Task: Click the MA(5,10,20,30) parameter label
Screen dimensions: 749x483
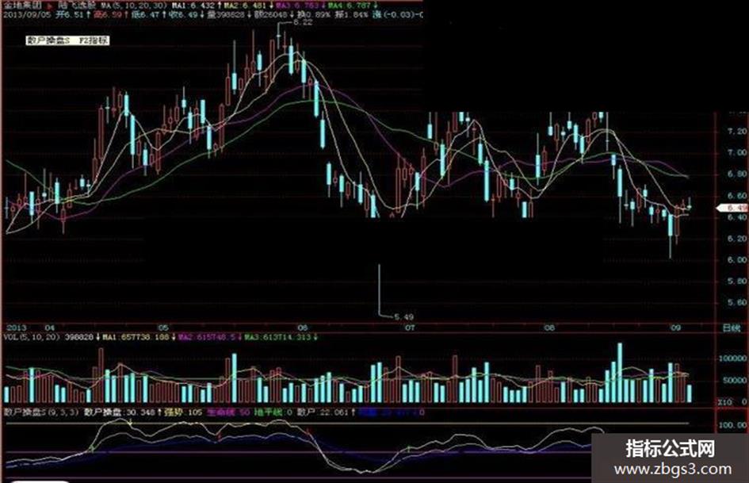Action: click(x=134, y=6)
